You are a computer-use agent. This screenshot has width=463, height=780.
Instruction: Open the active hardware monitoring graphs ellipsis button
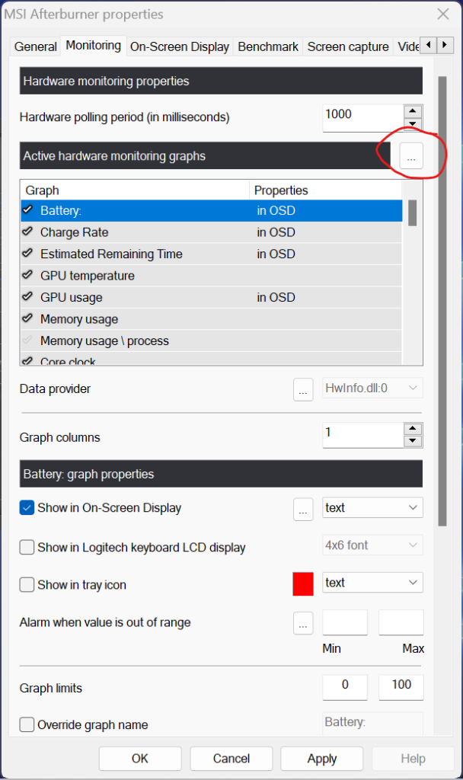pos(410,155)
